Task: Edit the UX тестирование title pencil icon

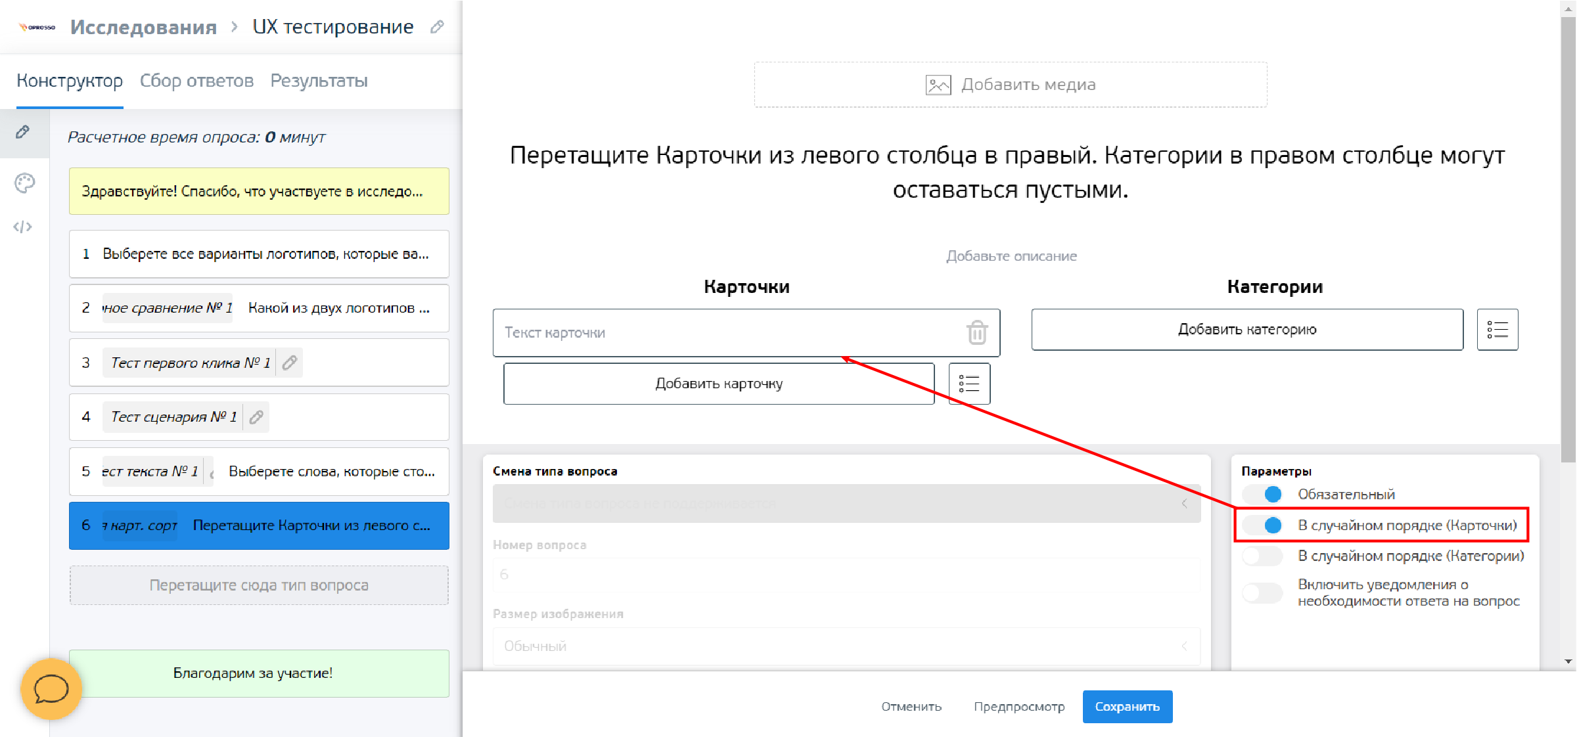Action: point(437,27)
